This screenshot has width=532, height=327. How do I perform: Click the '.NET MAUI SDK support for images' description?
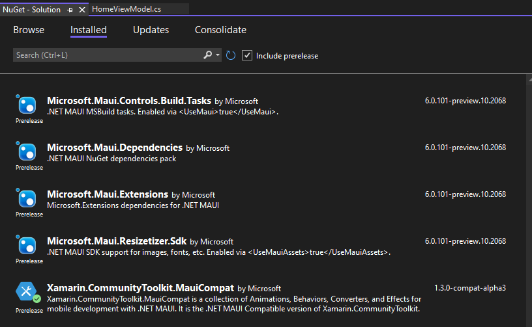218,252
